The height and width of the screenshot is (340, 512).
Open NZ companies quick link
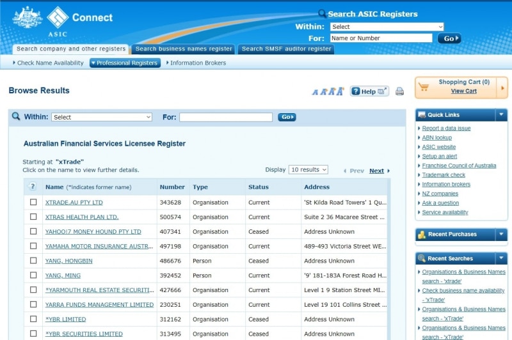[x=440, y=194]
